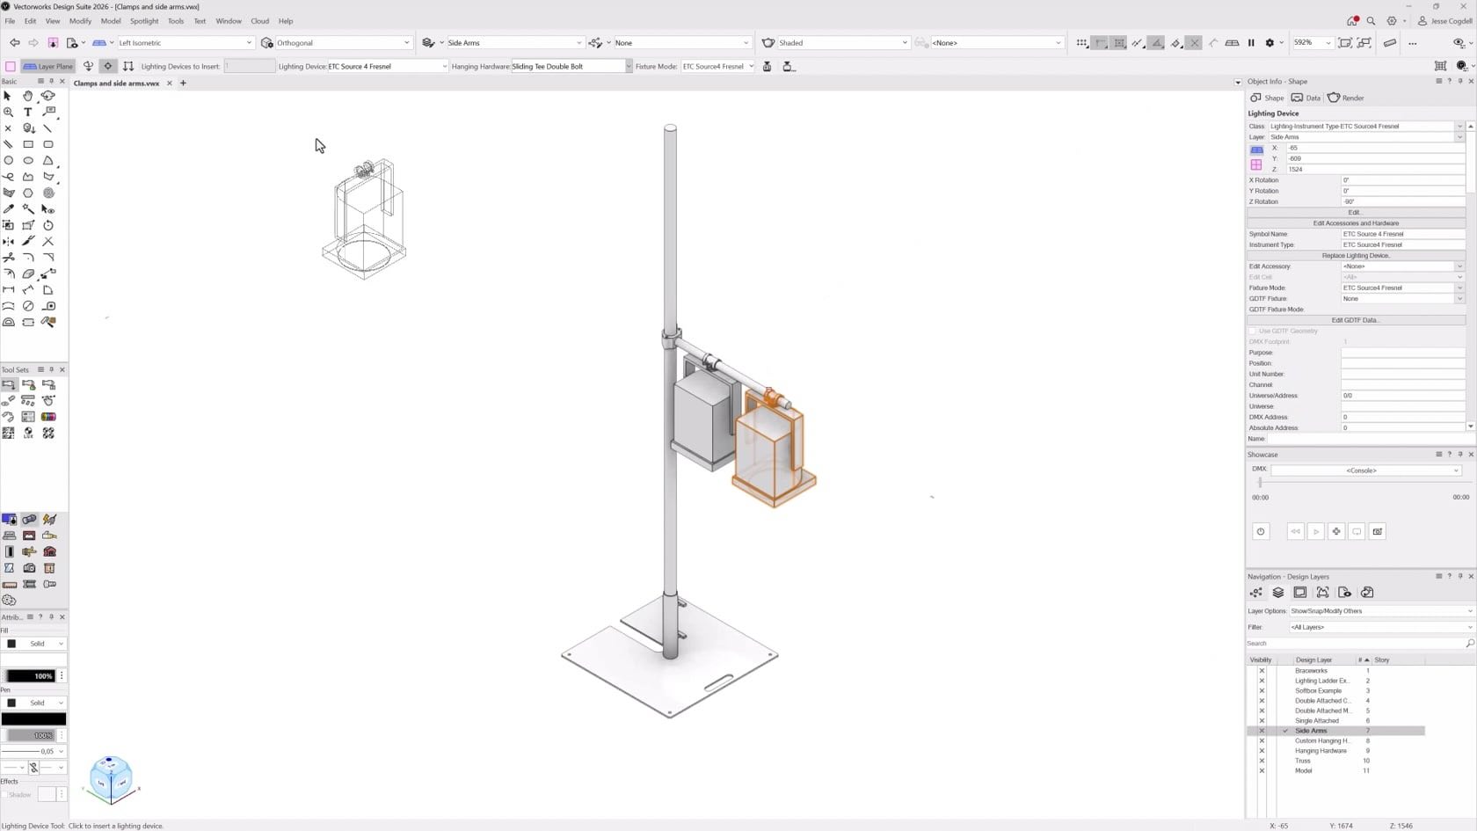Click the Showcase power button
Screen dimensions: 1477x831
[1261, 531]
